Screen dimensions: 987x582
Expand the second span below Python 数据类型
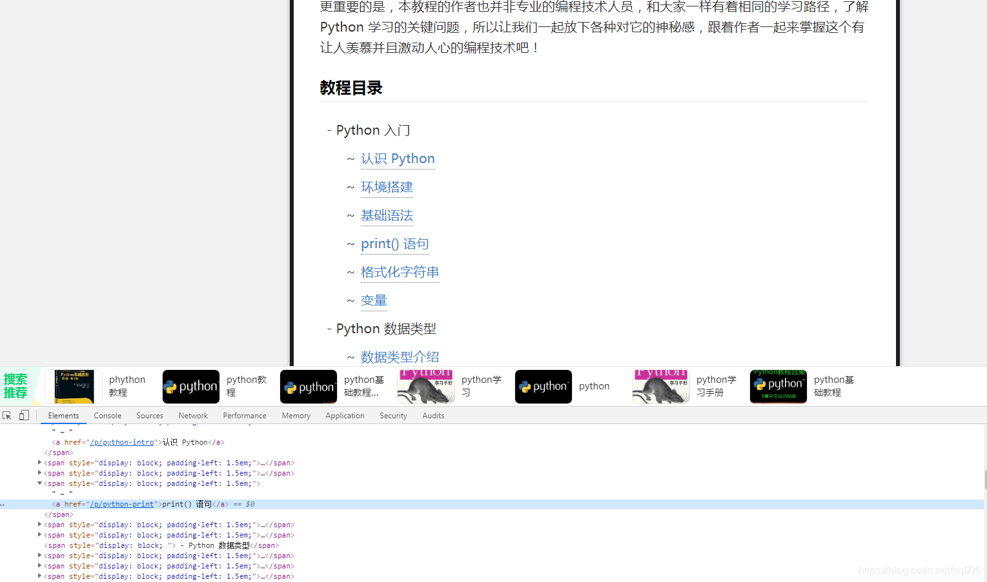point(40,566)
